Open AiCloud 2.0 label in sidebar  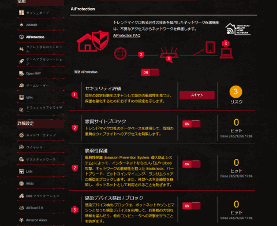coord(35,208)
